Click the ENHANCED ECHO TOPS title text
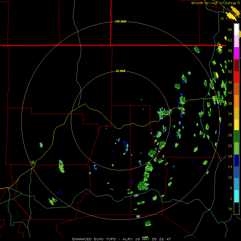The width and height of the screenshot is (241, 241). coord(94,239)
